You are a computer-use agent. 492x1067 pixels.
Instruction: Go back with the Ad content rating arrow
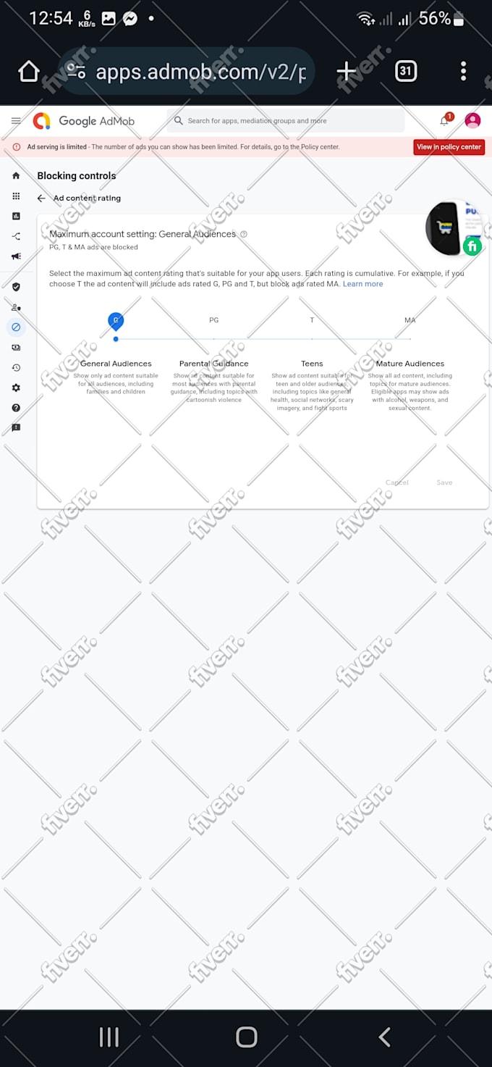[41, 198]
